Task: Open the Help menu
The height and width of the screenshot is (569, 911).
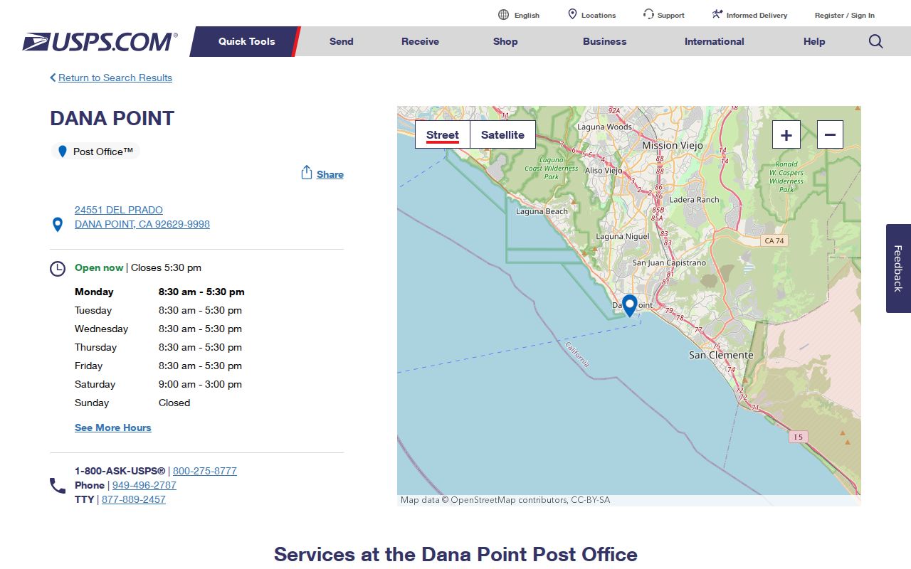Action: [x=814, y=41]
